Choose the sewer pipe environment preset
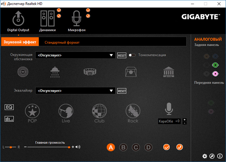 click(x=23, y=72)
